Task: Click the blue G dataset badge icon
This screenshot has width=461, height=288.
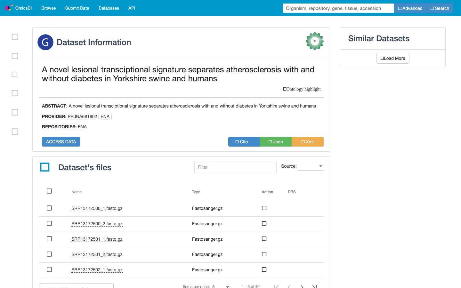Action: tap(45, 42)
